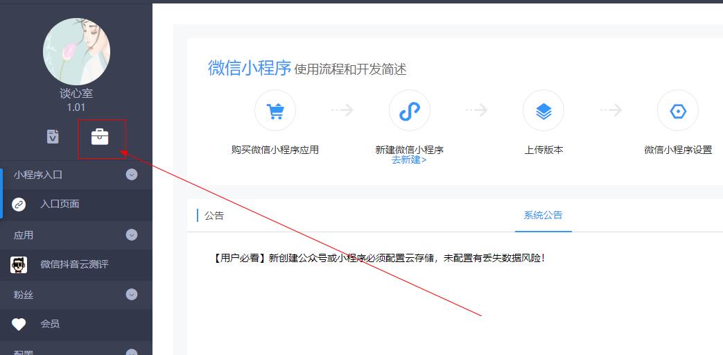Collapse the 应用 section chevron

click(132, 234)
